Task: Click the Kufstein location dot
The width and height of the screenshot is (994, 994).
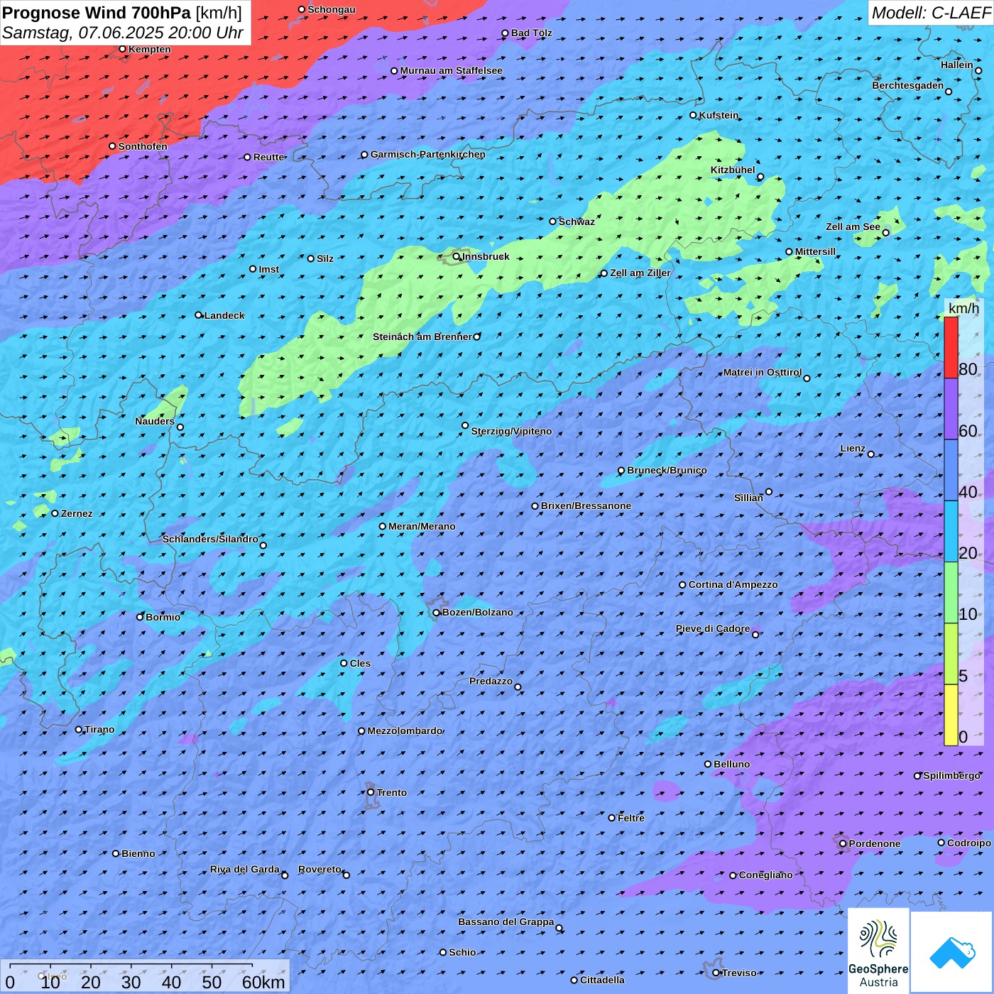Action: click(x=694, y=115)
